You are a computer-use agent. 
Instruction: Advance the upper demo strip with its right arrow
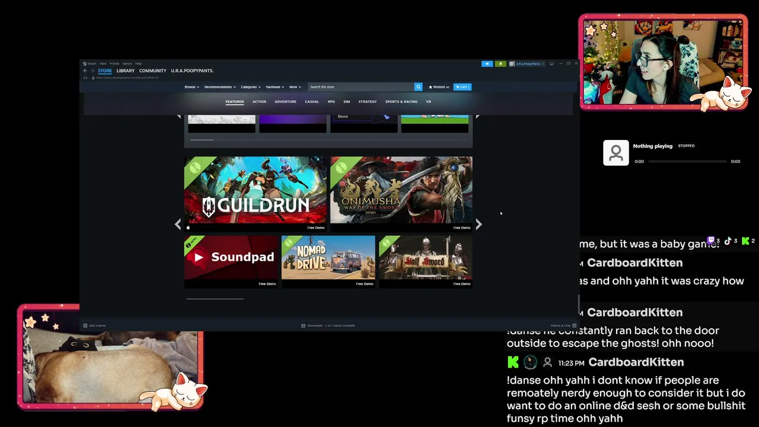click(x=477, y=117)
